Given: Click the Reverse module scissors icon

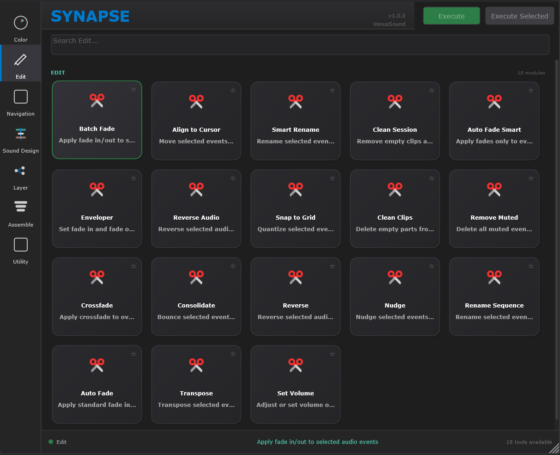Looking at the screenshot, I should 296,277.
